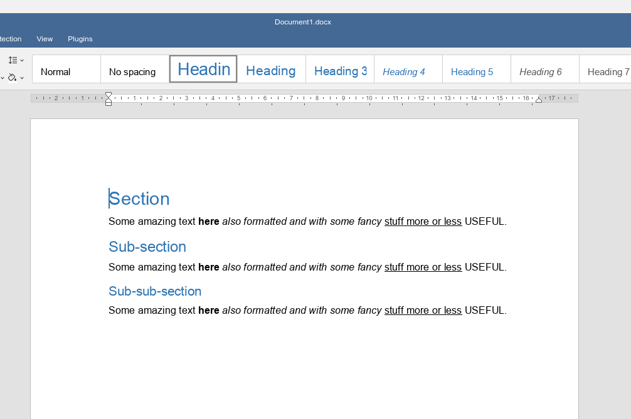The image size is (631, 419).
Task: Apply the Heading 2 style tile
Action: (272, 71)
